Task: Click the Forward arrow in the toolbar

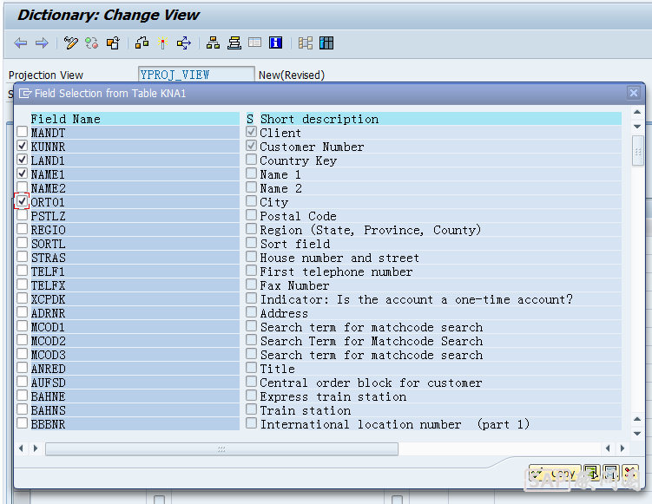Action: coord(41,43)
